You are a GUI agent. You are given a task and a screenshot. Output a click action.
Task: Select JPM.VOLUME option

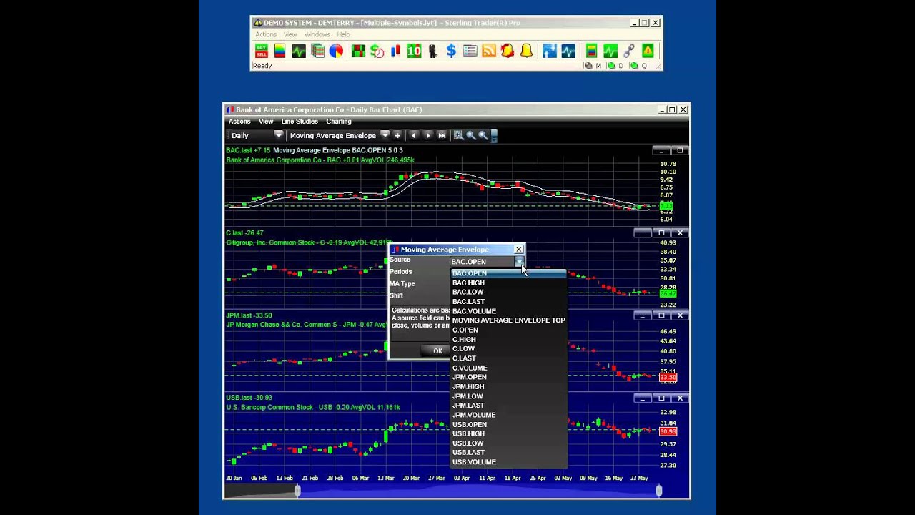[x=508, y=415]
